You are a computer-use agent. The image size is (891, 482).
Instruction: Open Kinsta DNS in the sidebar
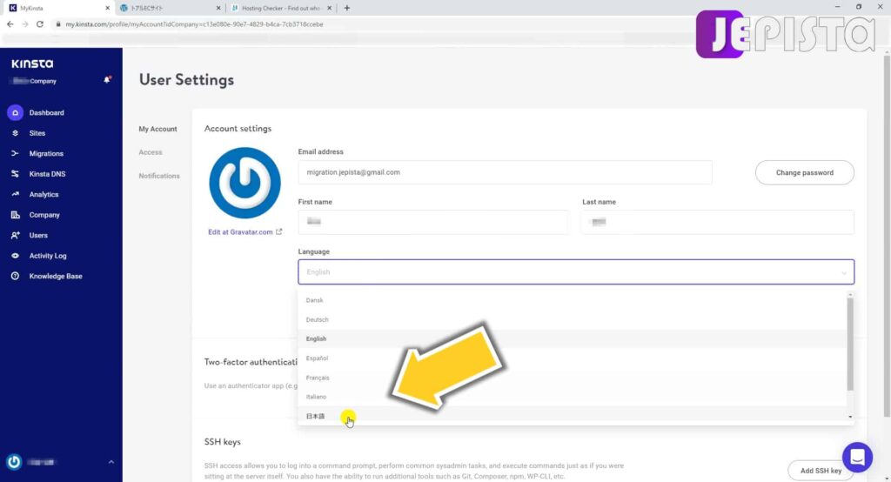47,174
